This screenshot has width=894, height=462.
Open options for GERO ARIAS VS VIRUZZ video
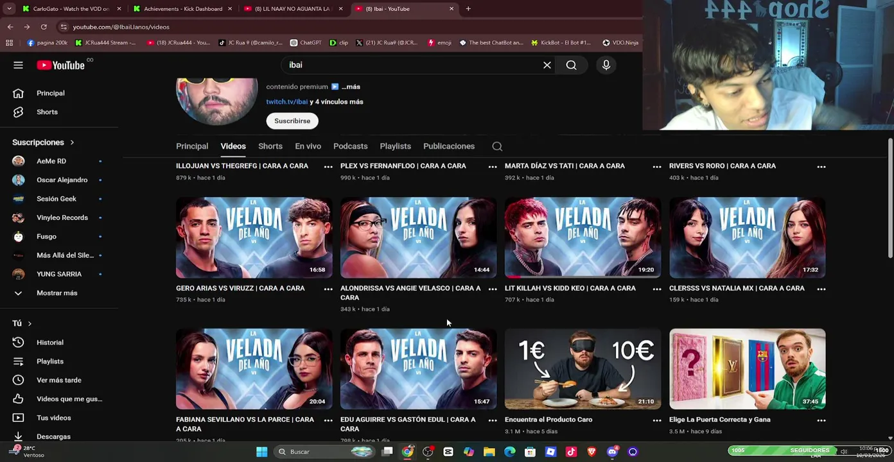click(328, 289)
